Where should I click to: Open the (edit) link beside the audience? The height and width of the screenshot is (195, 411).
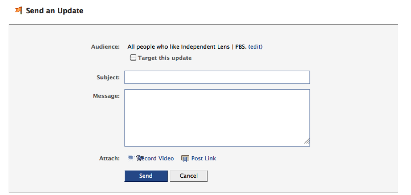pyautogui.click(x=255, y=46)
